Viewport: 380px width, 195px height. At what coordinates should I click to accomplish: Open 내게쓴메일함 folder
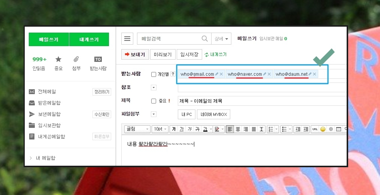pyautogui.click(x=52, y=136)
